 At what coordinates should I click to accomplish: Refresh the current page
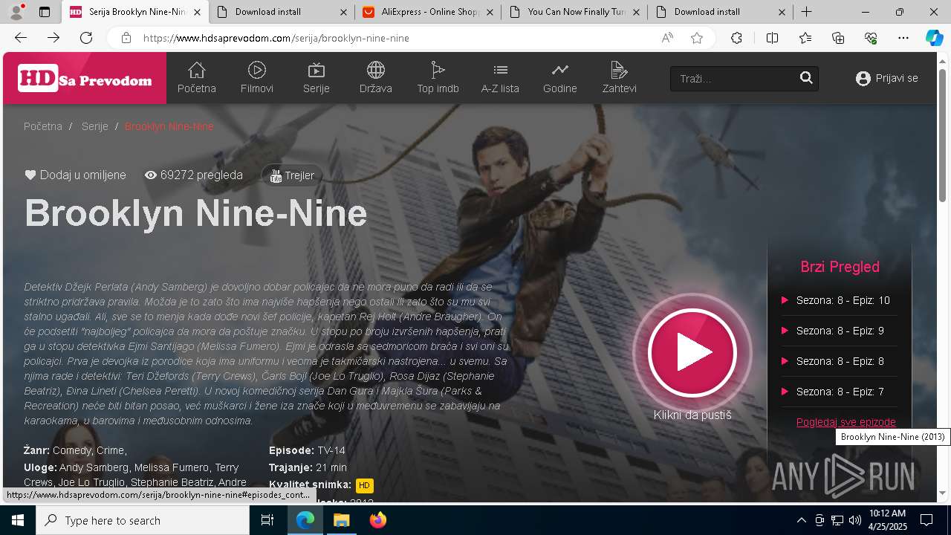point(86,38)
